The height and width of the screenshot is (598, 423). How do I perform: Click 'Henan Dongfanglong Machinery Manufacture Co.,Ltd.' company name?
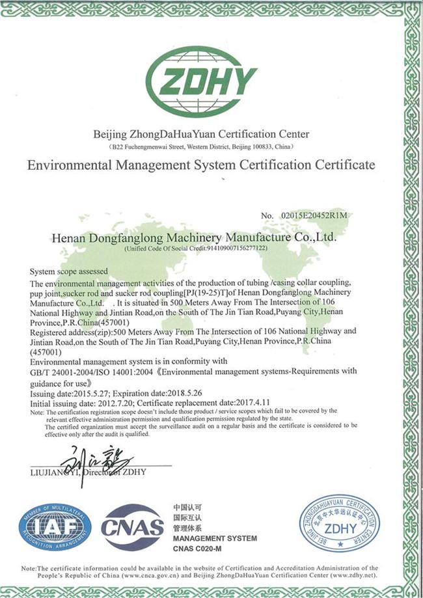194,238
